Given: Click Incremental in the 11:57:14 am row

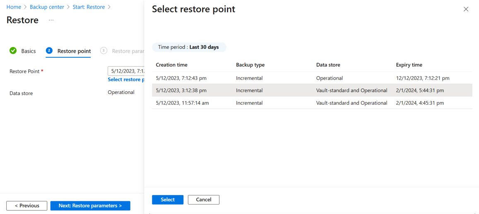Looking at the screenshot, I should (249, 103).
